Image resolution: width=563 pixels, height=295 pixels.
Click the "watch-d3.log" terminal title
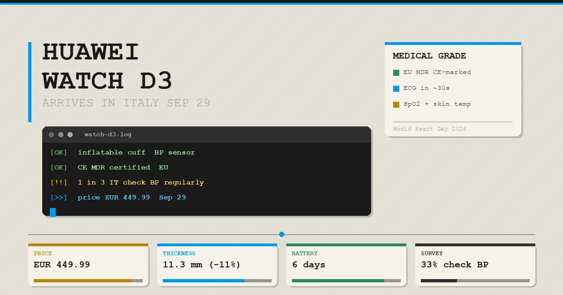coord(108,135)
